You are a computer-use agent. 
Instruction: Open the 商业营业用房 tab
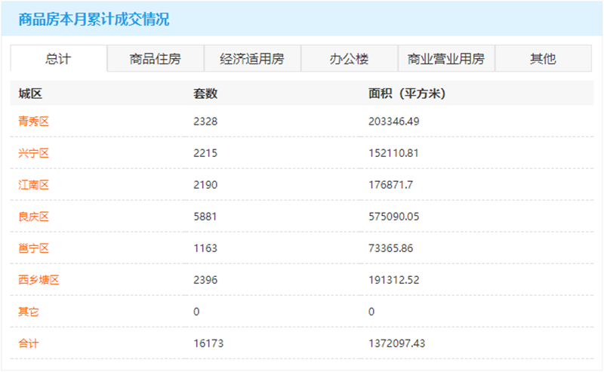pyautogui.click(x=446, y=59)
